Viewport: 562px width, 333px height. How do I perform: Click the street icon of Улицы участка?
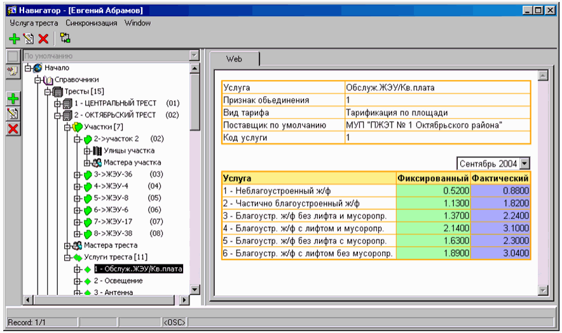97,151
